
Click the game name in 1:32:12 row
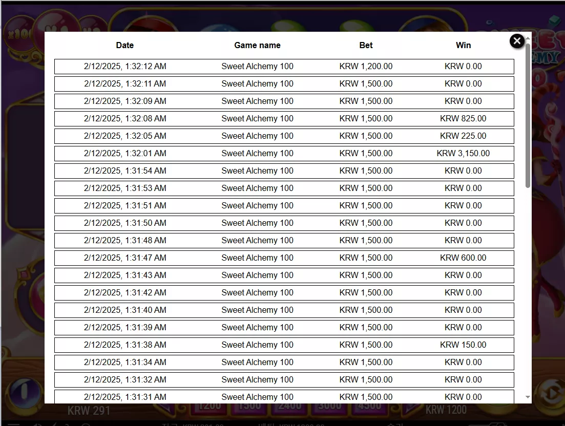[257, 66]
